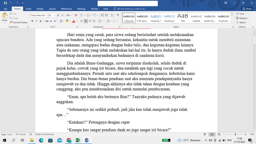Open the font size dropdown
This screenshot has width=256, height=144.
coord(54,15)
